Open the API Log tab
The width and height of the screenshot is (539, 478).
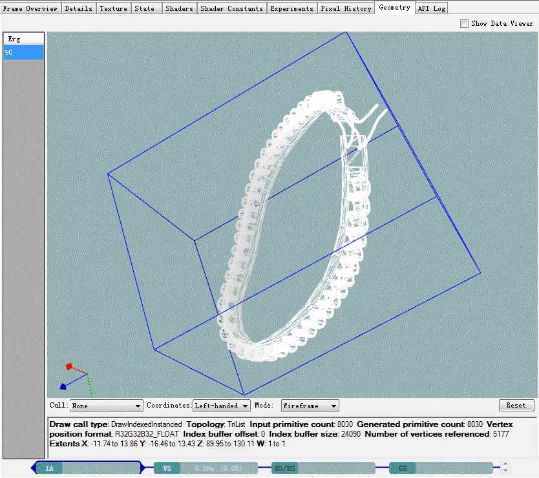click(x=432, y=8)
